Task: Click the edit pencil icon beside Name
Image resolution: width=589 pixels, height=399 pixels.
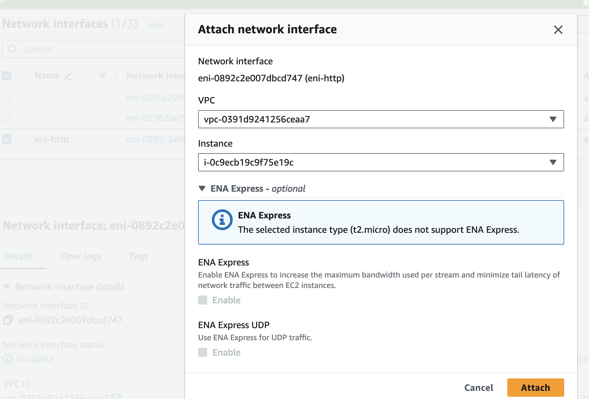Action: (x=68, y=76)
